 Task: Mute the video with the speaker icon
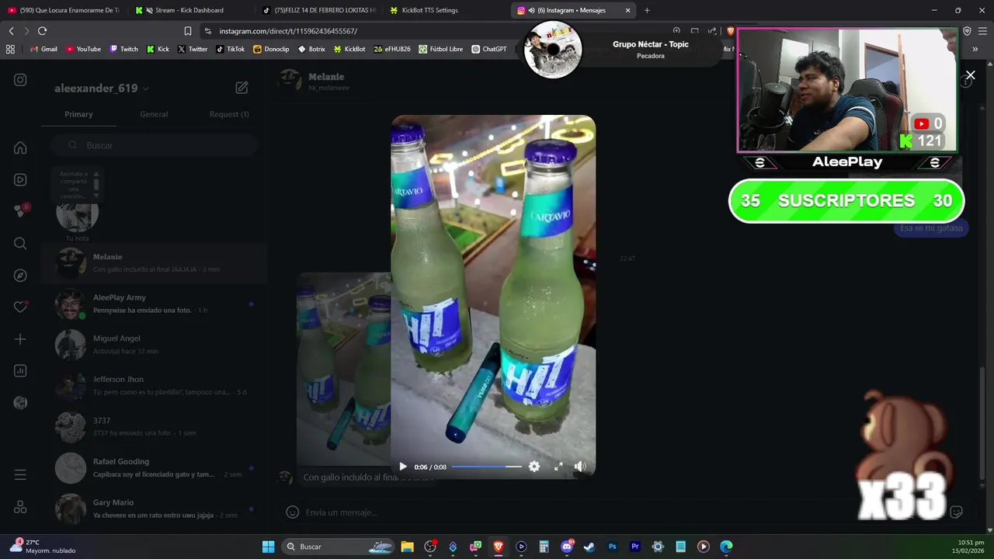[580, 467]
